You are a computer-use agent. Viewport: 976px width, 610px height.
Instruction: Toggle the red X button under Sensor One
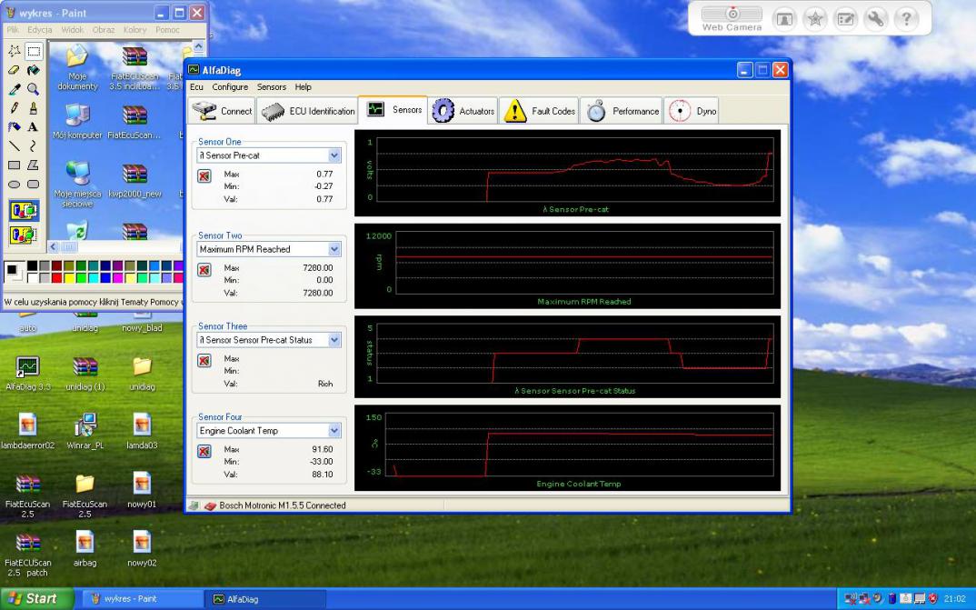[204, 176]
